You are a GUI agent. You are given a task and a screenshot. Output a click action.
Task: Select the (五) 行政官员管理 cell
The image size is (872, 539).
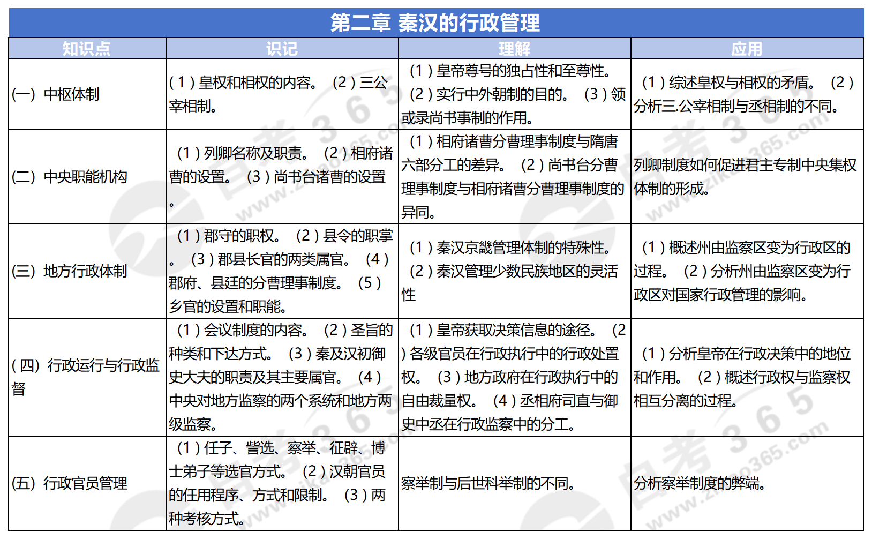coord(87,483)
